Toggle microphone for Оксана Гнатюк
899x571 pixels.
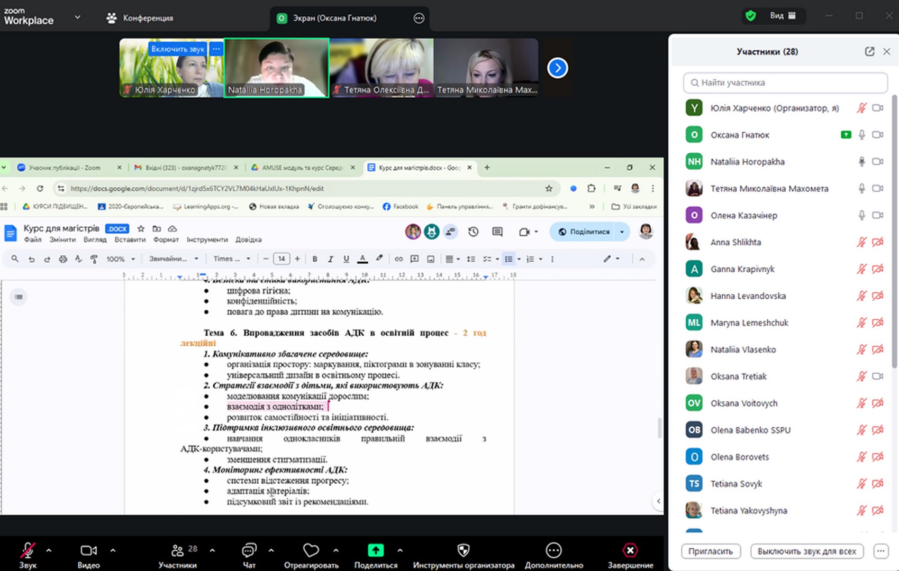click(x=861, y=135)
